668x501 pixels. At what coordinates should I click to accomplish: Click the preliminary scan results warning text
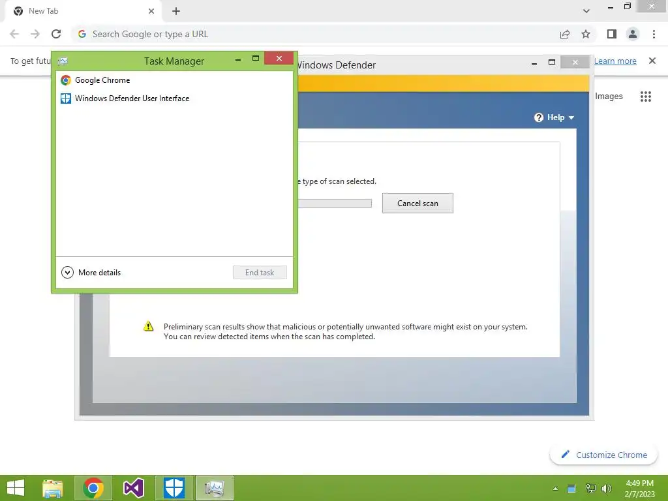[346, 331]
